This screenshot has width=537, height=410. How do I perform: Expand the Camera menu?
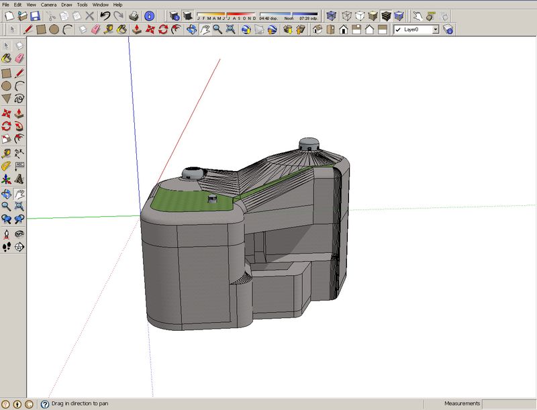[x=48, y=4]
